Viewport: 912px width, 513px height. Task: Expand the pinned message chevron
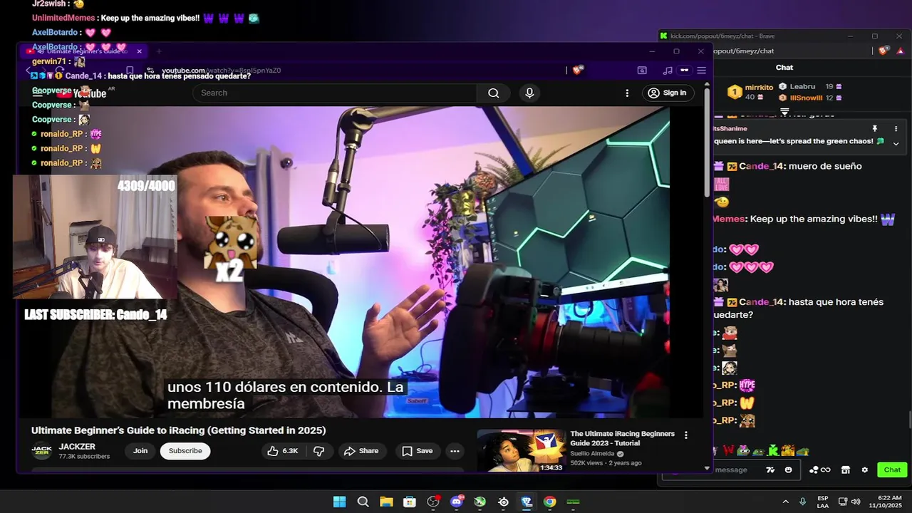click(x=896, y=143)
